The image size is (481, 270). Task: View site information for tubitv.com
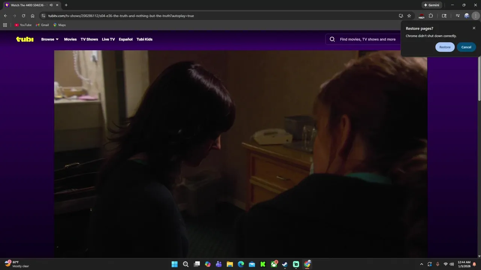pyautogui.click(x=43, y=16)
